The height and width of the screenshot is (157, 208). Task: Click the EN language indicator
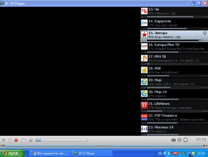160,154
